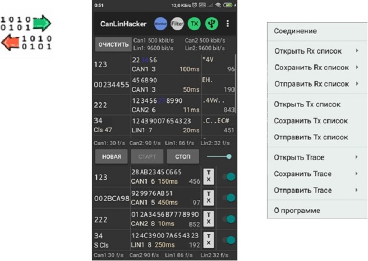Expand the Открыть Trace submenu arrow
The width and height of the screenshot is (368, 261).
point(357,157)
